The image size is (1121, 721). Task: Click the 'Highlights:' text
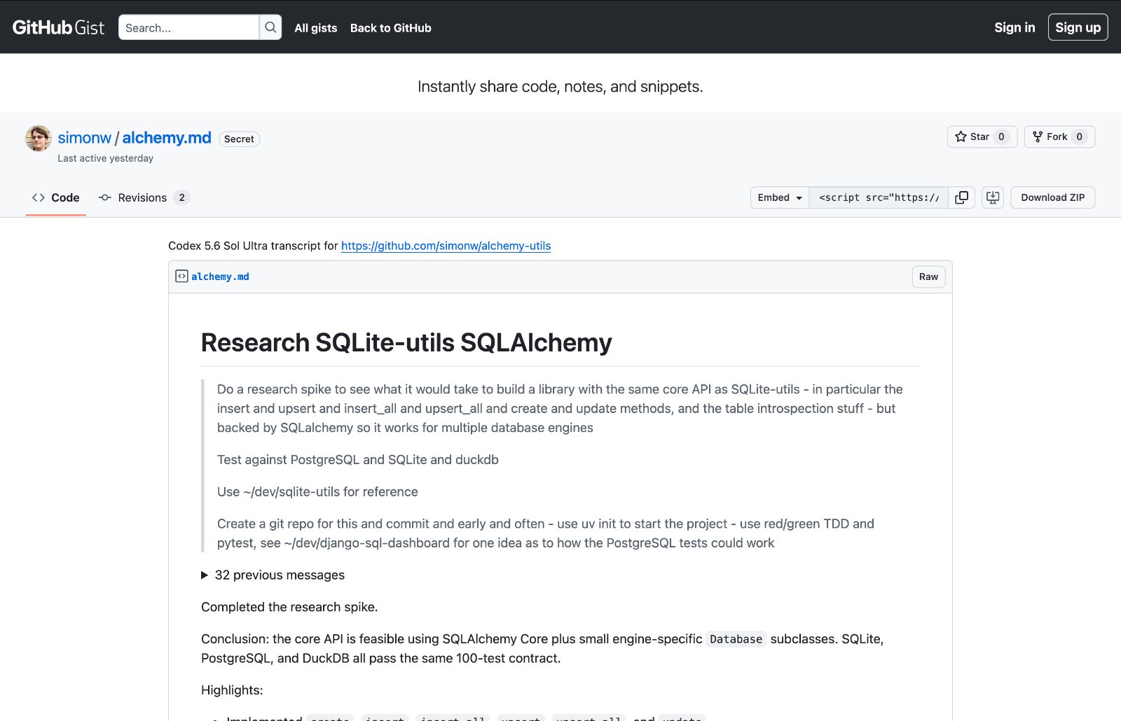click(x=232, y=690)
